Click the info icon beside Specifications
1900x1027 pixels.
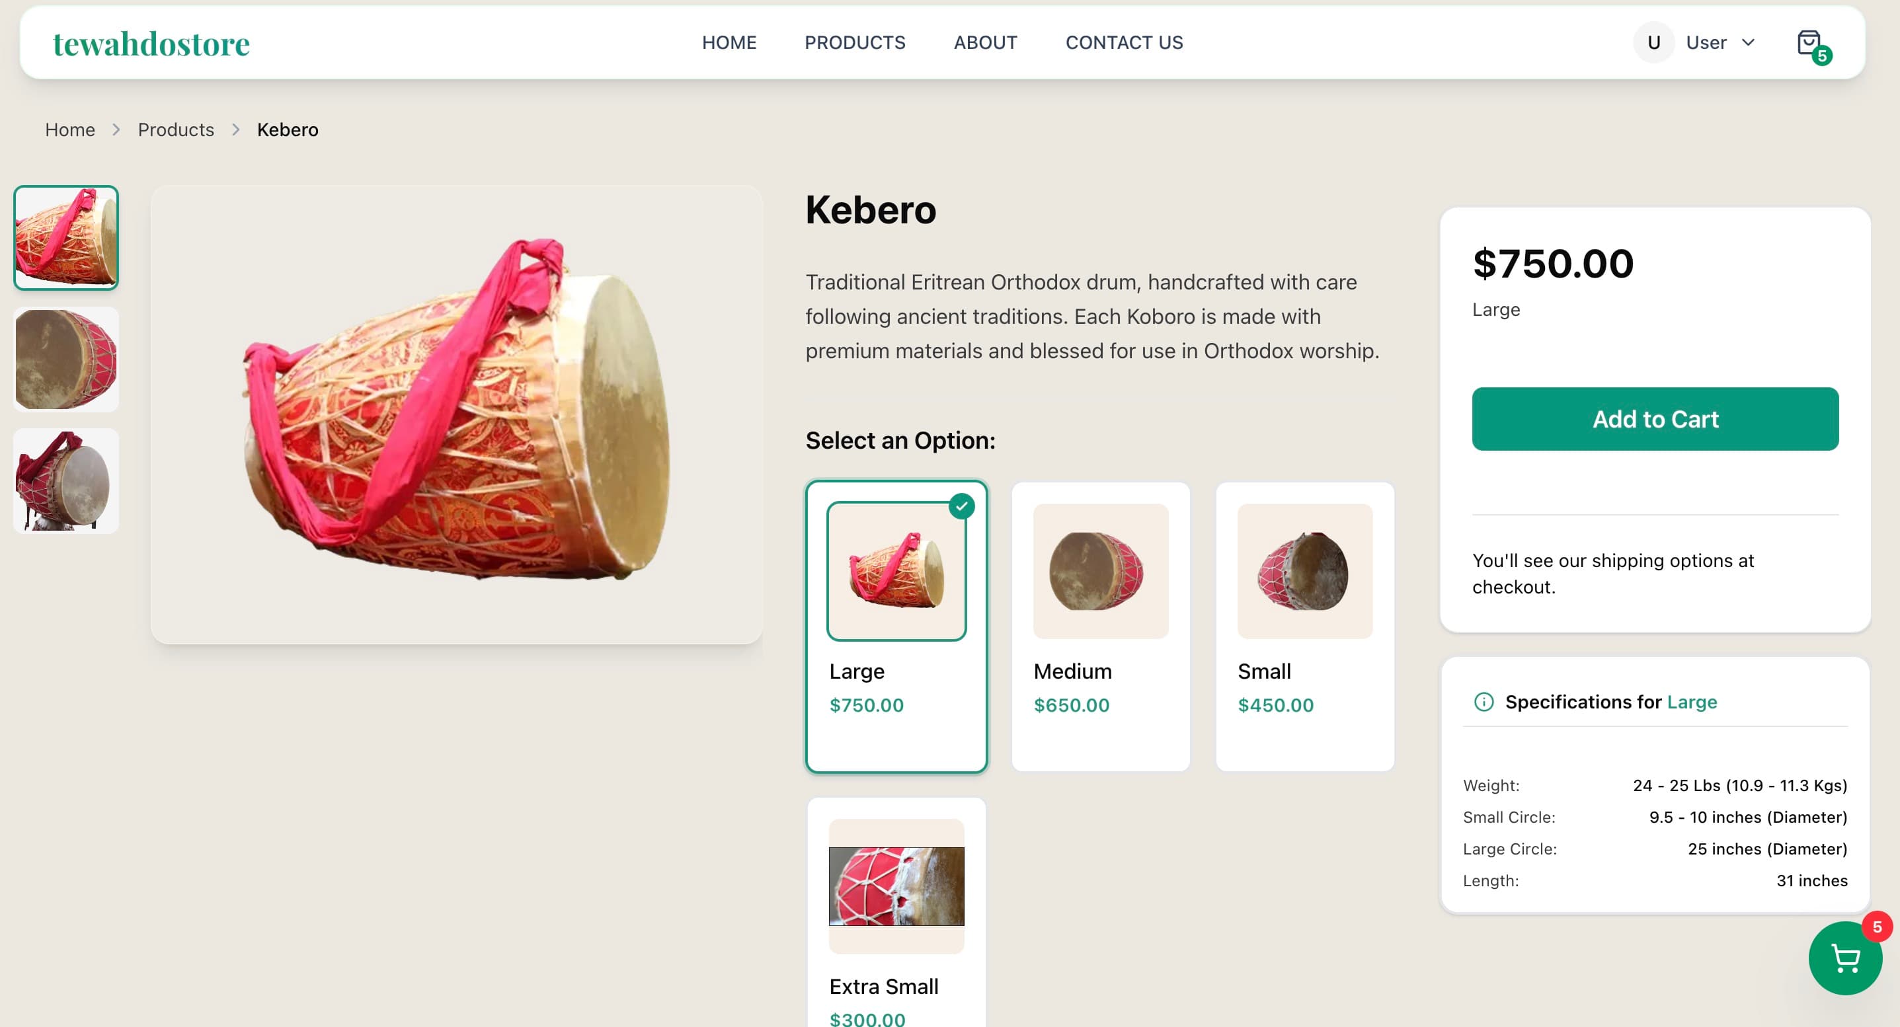1484,702
